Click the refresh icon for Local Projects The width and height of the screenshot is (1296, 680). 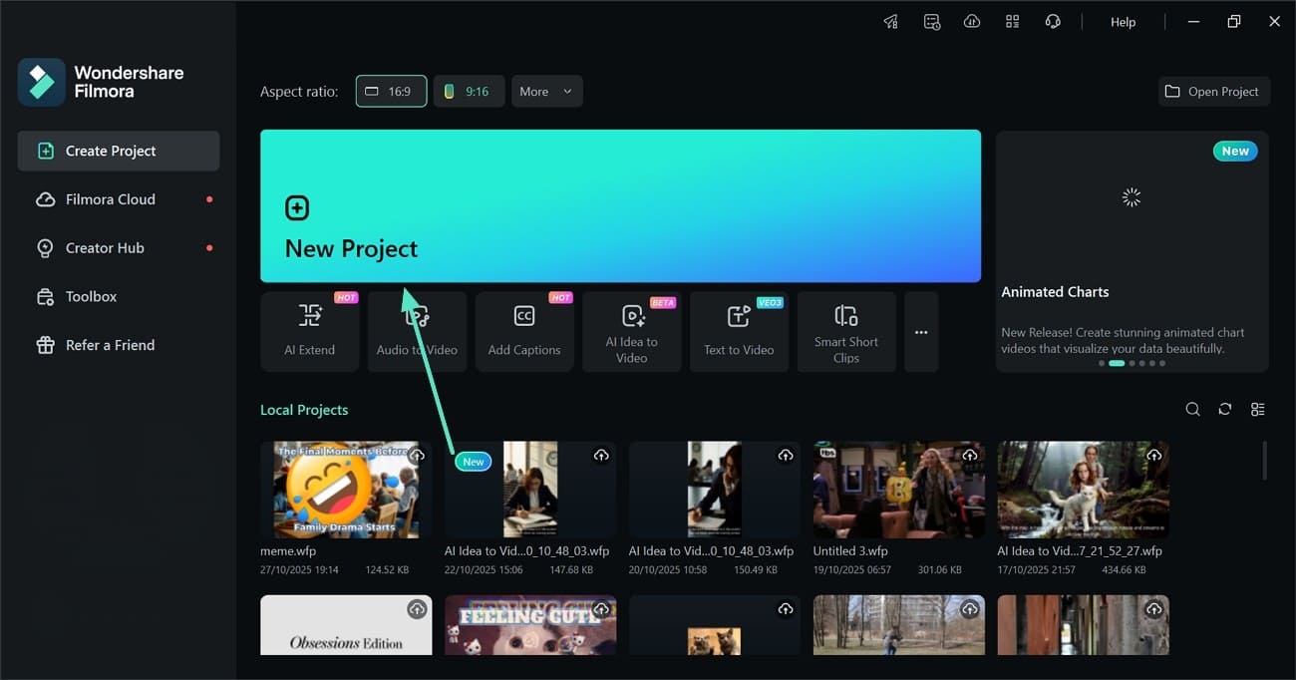[1225, 409]
